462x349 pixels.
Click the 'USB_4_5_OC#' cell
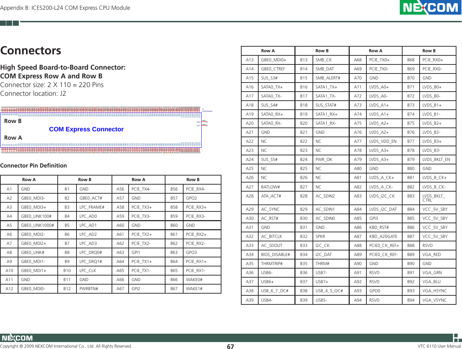tap(331, 290)
